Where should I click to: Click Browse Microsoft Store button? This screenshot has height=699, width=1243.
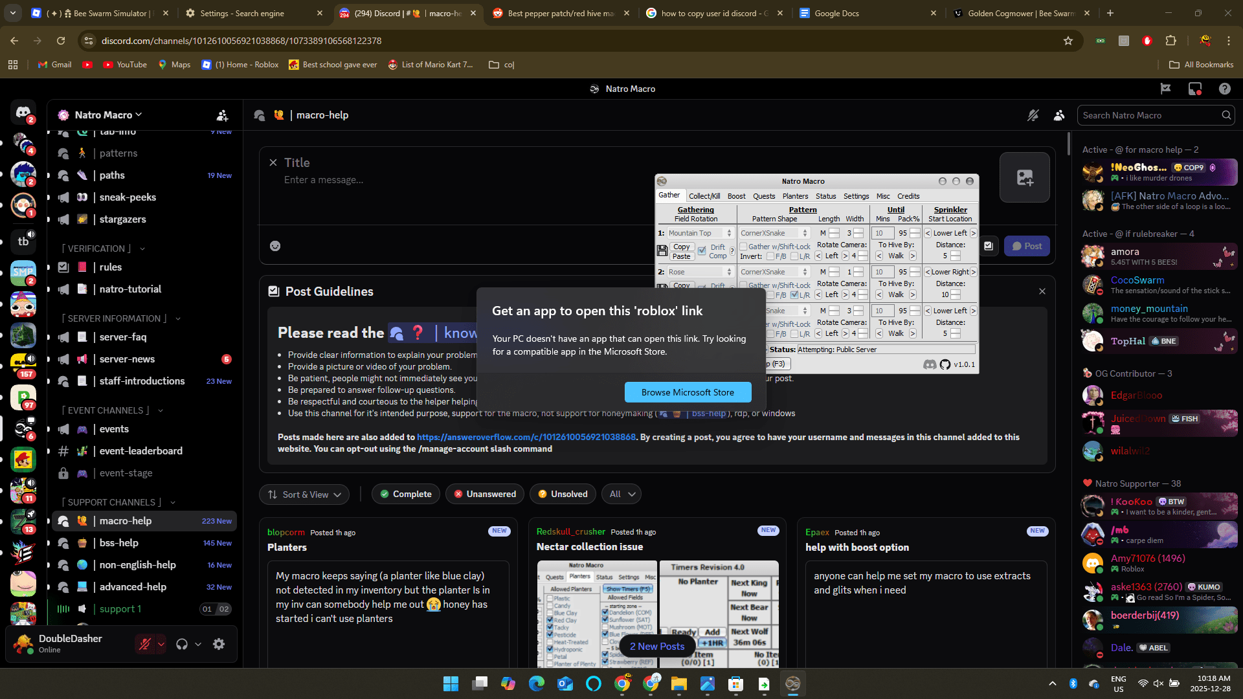pyautogui.click(x=688, y=392)
